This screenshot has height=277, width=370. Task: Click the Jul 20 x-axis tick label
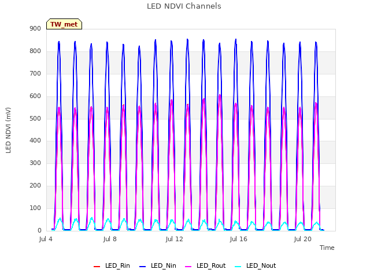click(303, 239)
